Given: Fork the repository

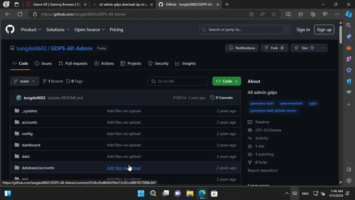Looking at the screenshot, I should 274,48.
